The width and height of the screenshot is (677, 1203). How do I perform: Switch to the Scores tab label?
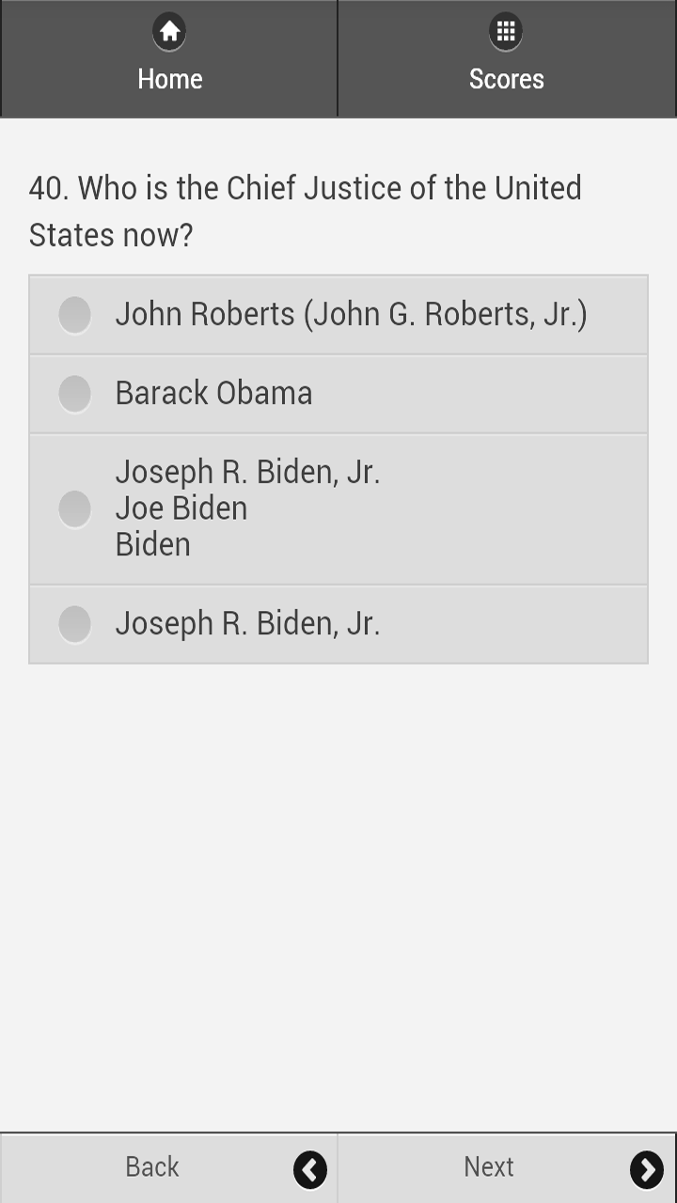[x=506, y=79]
